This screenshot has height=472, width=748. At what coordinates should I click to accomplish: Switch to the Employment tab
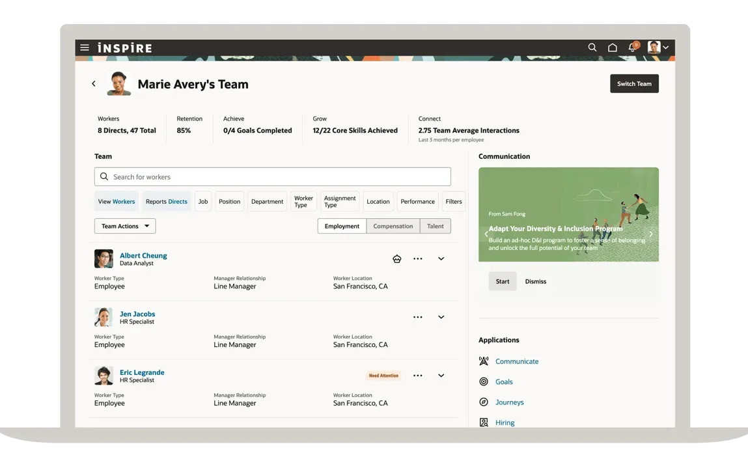(342, 226)
